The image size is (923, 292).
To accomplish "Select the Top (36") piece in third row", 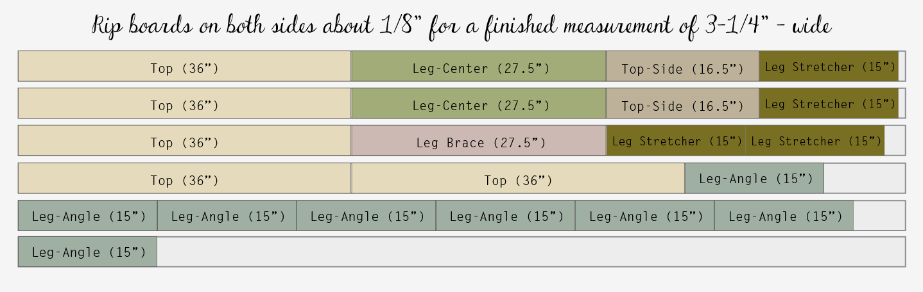I will (185, 141).
